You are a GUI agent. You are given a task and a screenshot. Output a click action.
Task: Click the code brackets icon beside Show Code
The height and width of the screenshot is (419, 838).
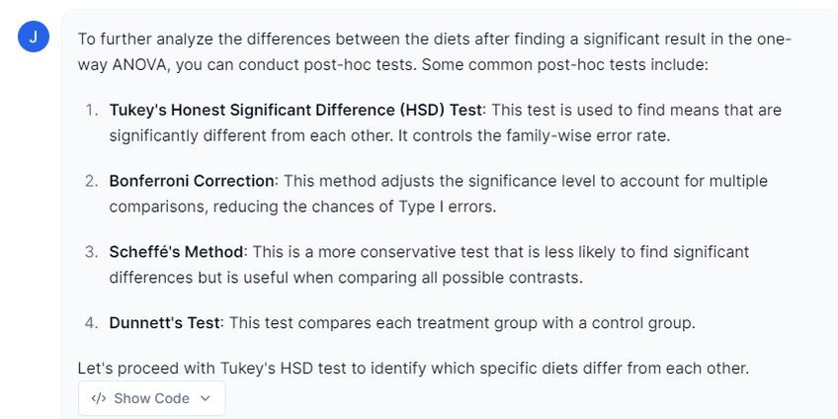[x=98, y=398]
